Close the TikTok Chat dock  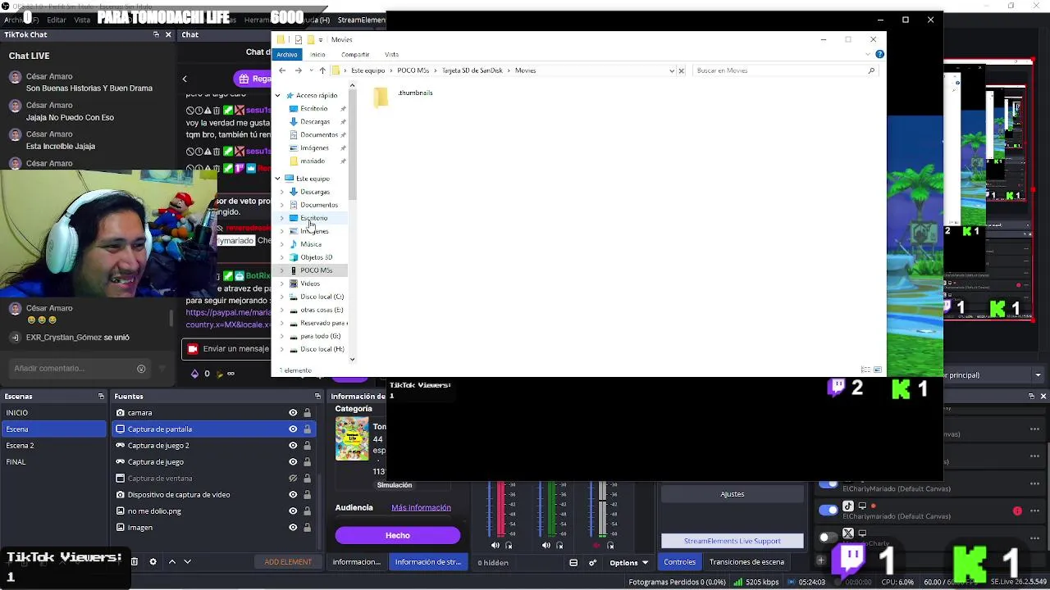(x=168, y=34)
